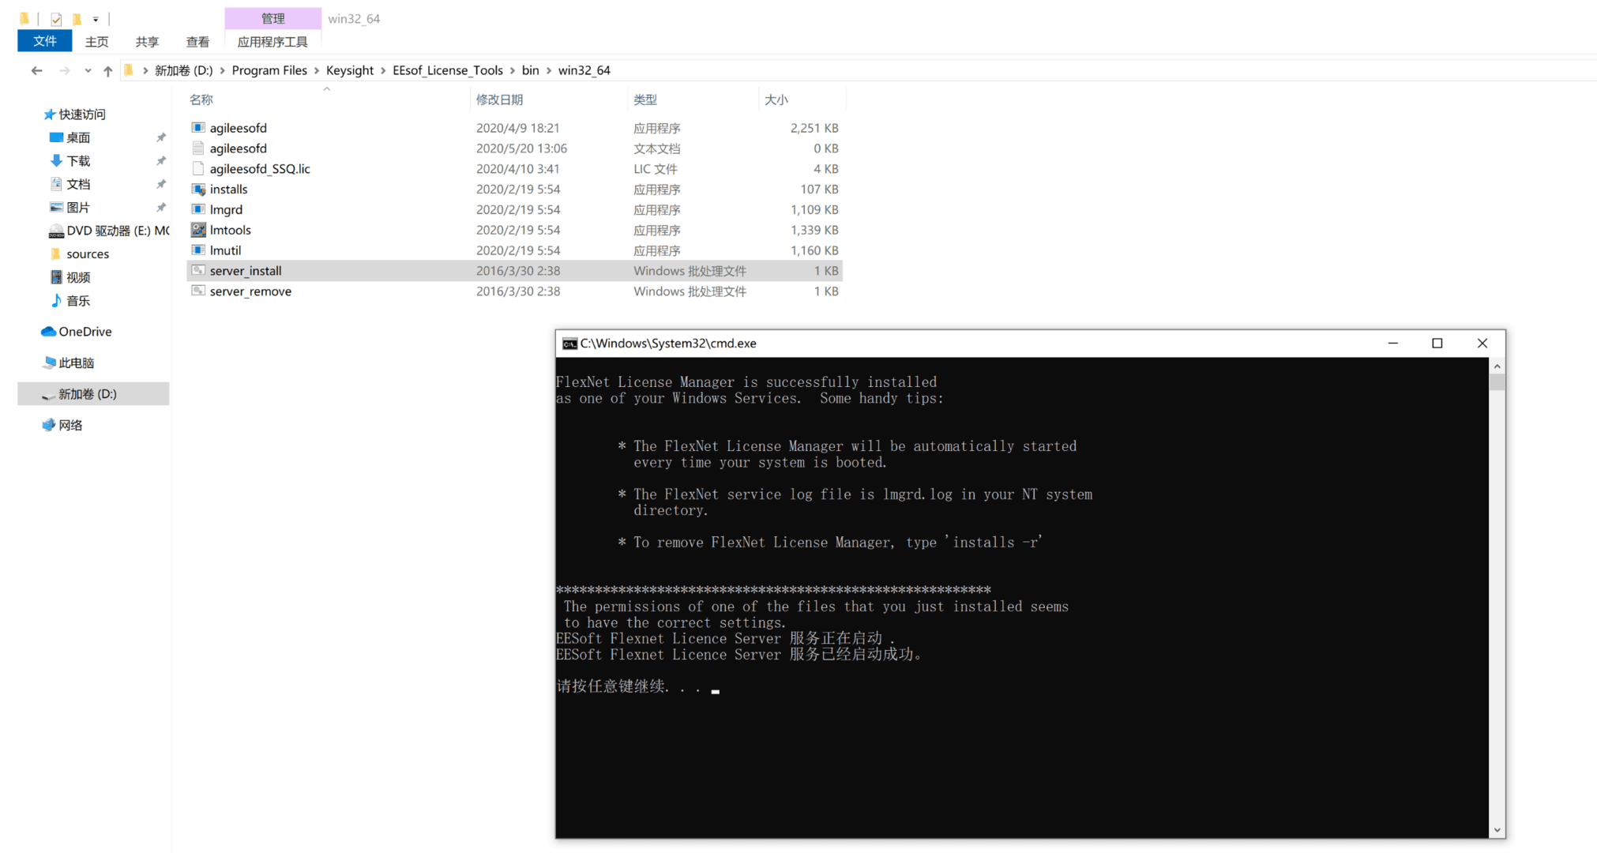Open the recent locations dropdown arrow

click(88, 71)
